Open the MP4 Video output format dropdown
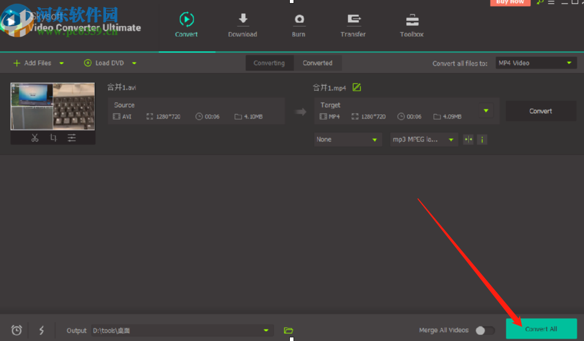Screen dimensions: 584x341 coord(536,63)
